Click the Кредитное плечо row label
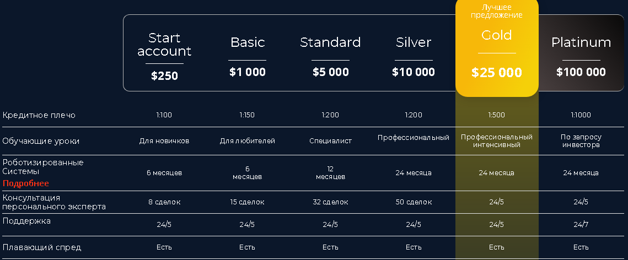 39,115
